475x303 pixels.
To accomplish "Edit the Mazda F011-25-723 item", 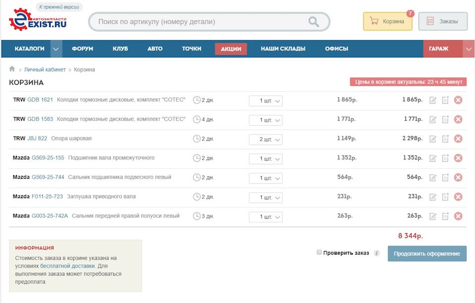I will click(433, 197).
